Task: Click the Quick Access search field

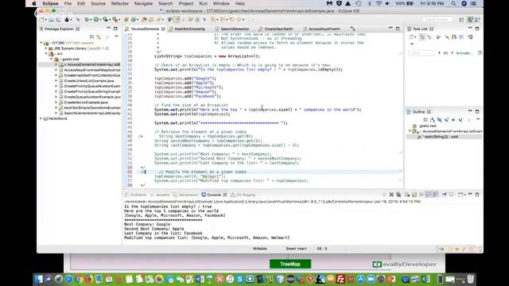Action: (437, 19)
